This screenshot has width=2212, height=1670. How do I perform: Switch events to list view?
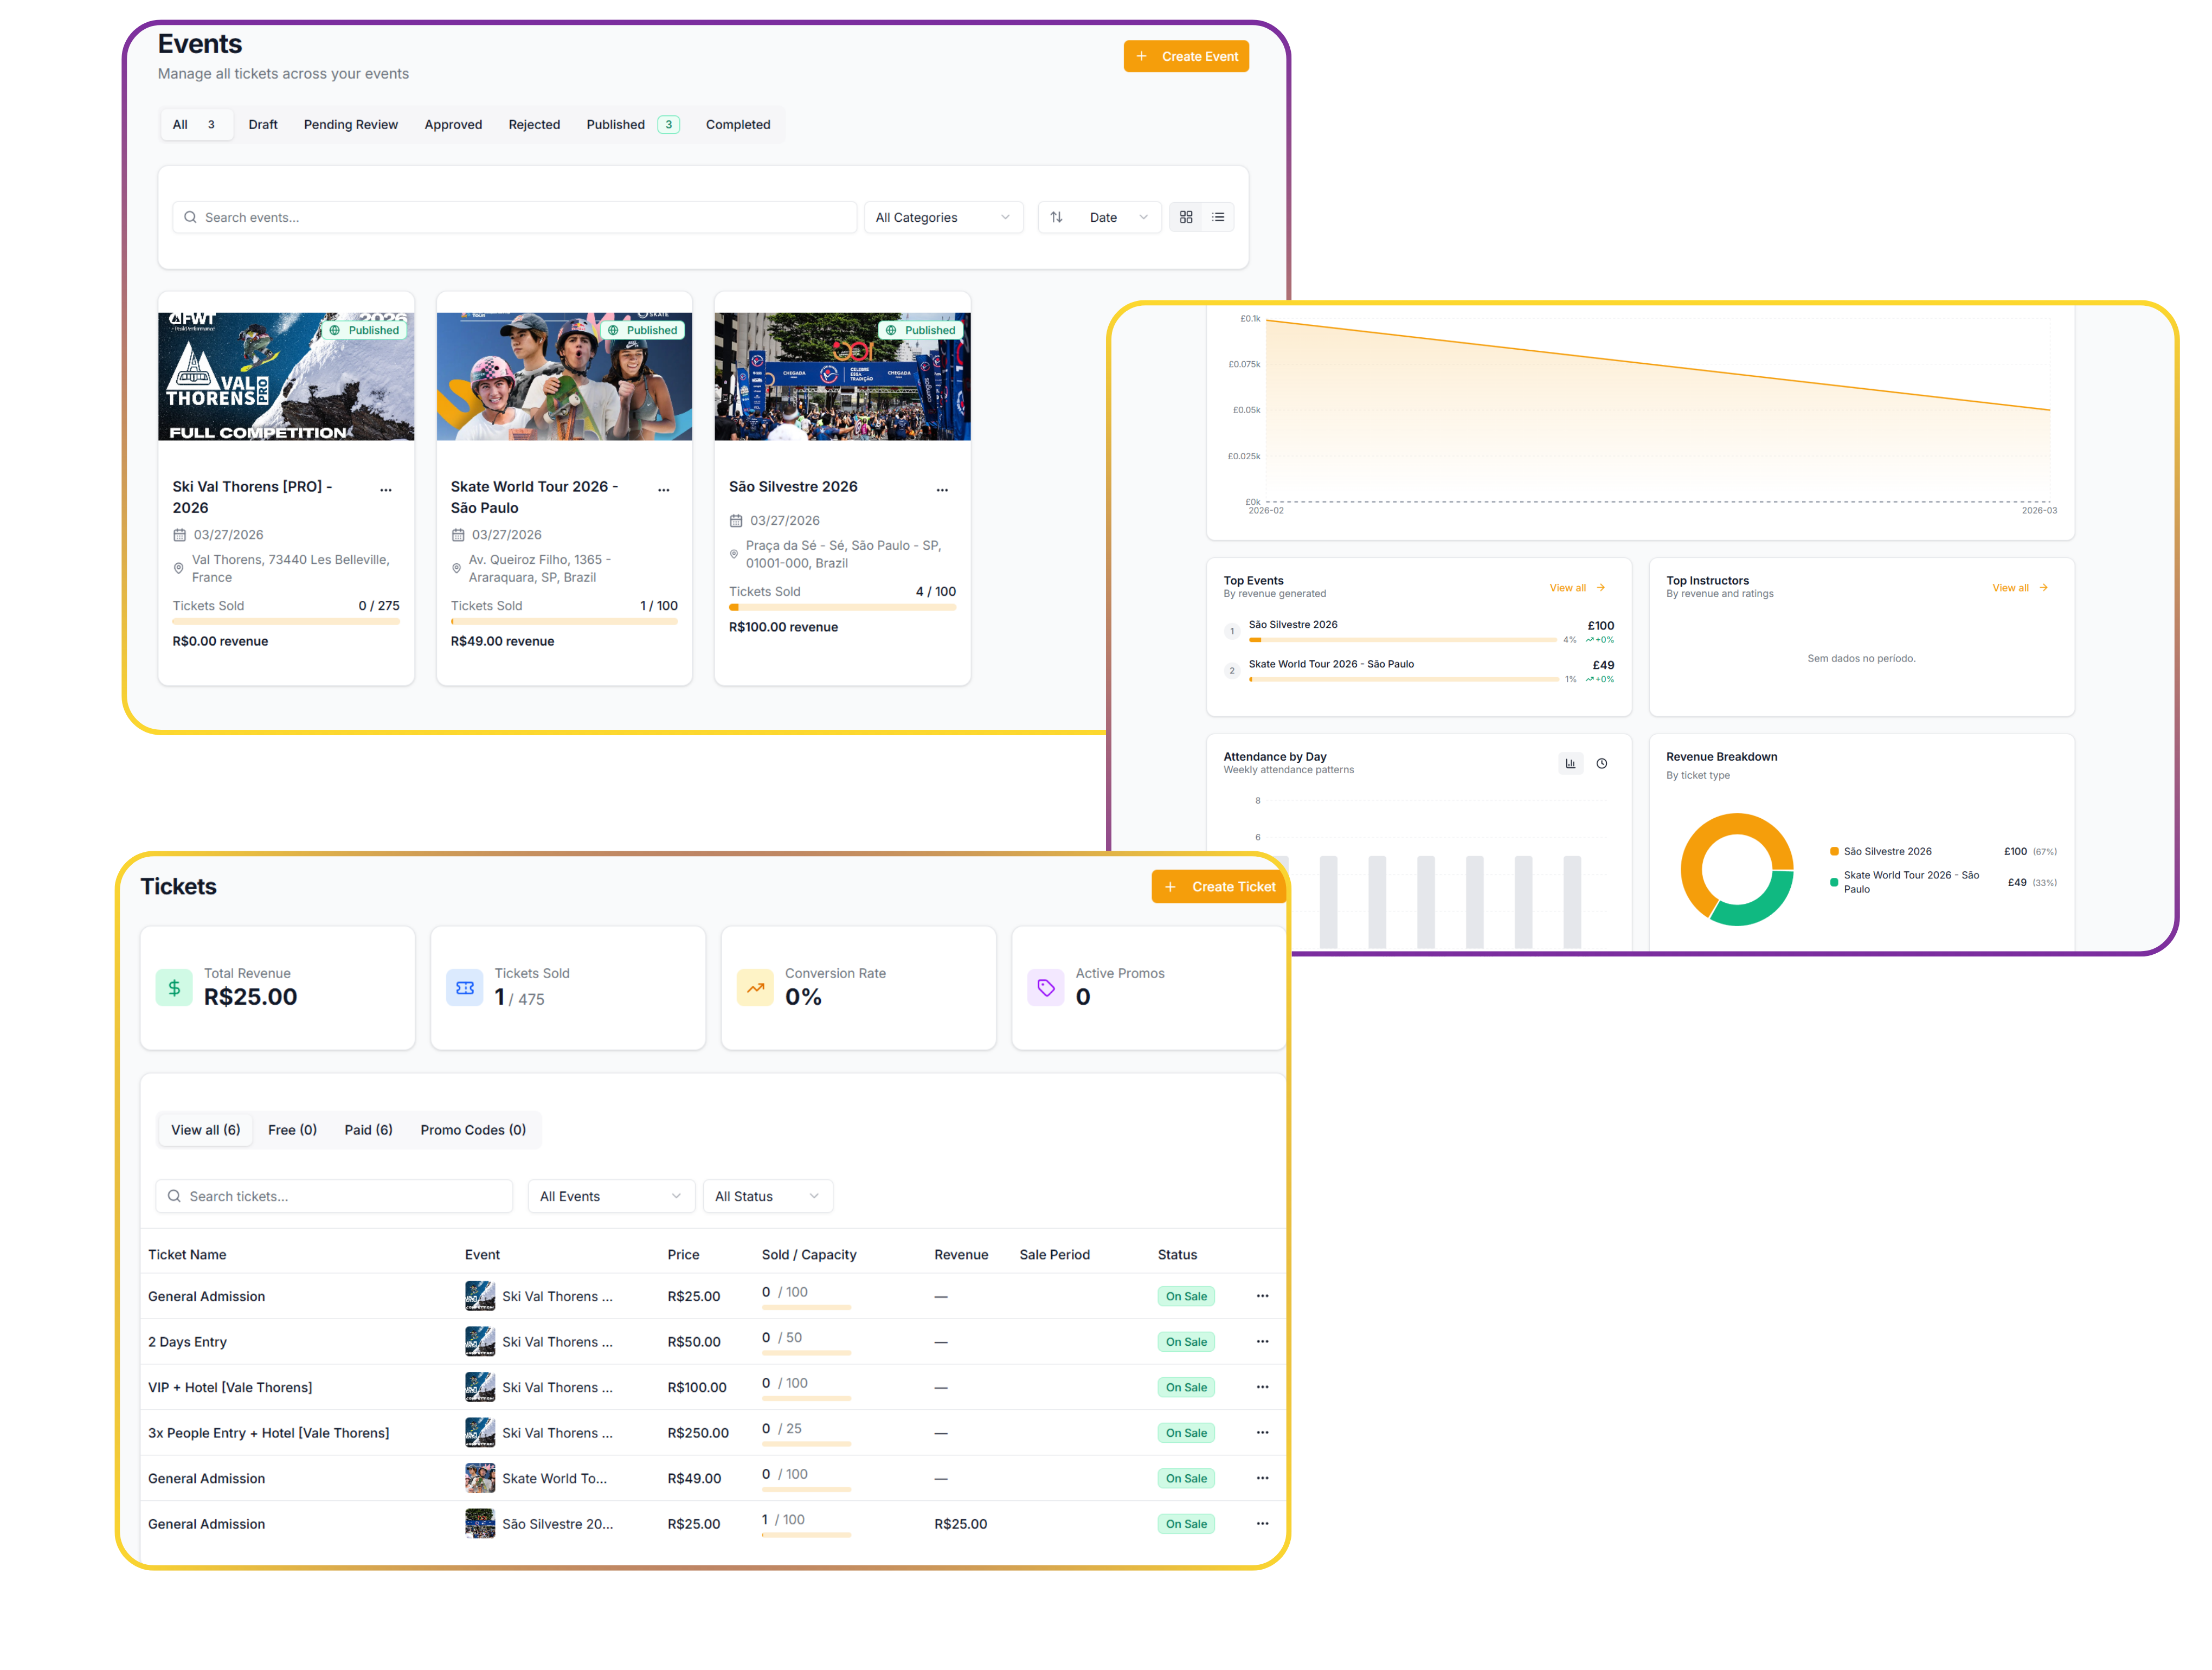[1218, 217]
